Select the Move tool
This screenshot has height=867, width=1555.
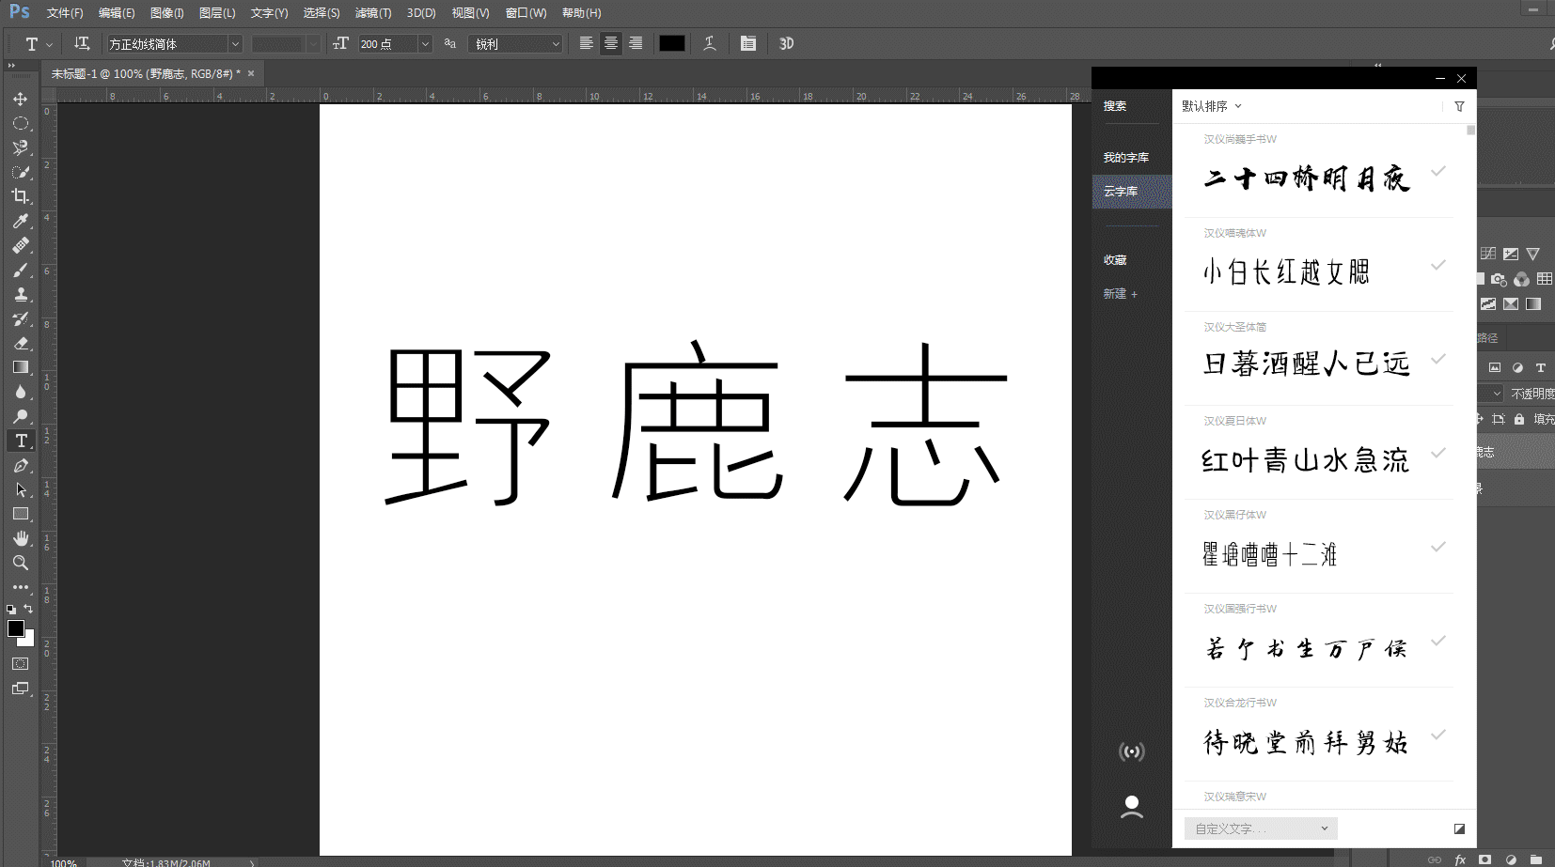click(20, 99)
